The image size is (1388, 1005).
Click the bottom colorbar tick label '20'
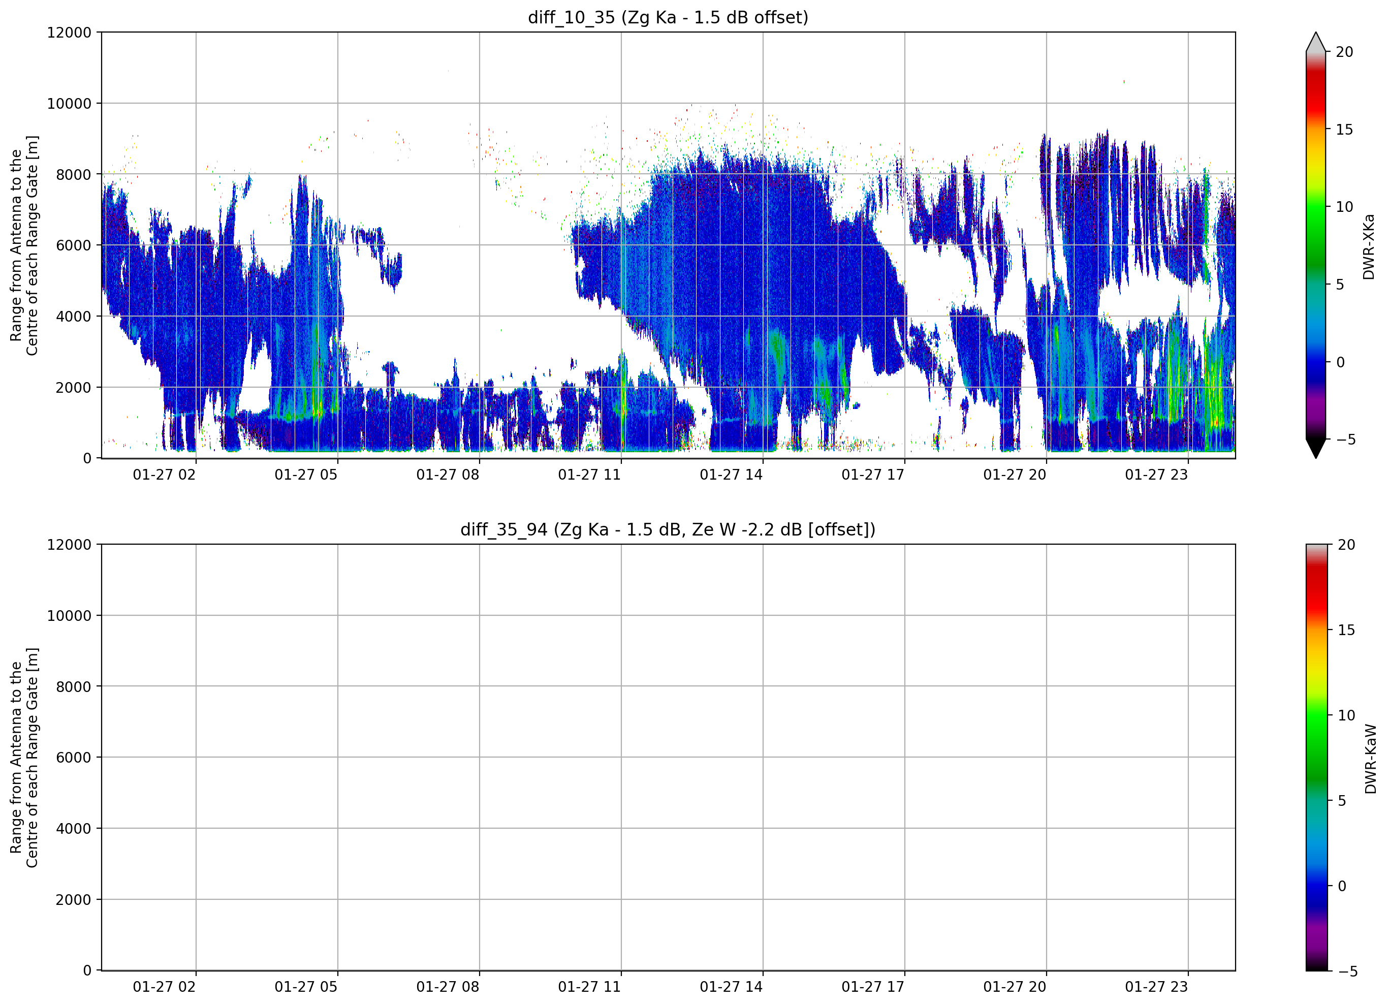pos(1346,545)
